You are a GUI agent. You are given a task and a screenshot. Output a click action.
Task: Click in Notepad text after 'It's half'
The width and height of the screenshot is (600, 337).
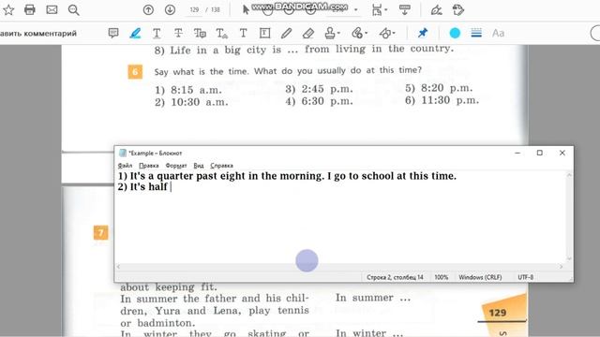tap(171, 187)
